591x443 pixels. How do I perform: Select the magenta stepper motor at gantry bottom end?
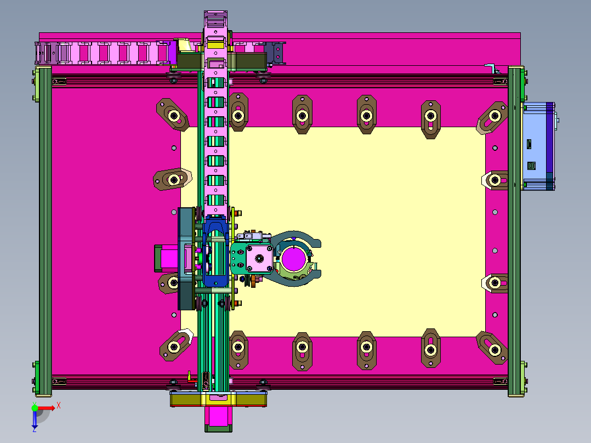(x=219, y=419)
